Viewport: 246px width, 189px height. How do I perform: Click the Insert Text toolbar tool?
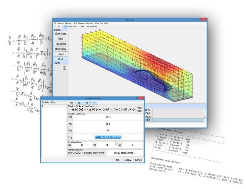point(72,27)
